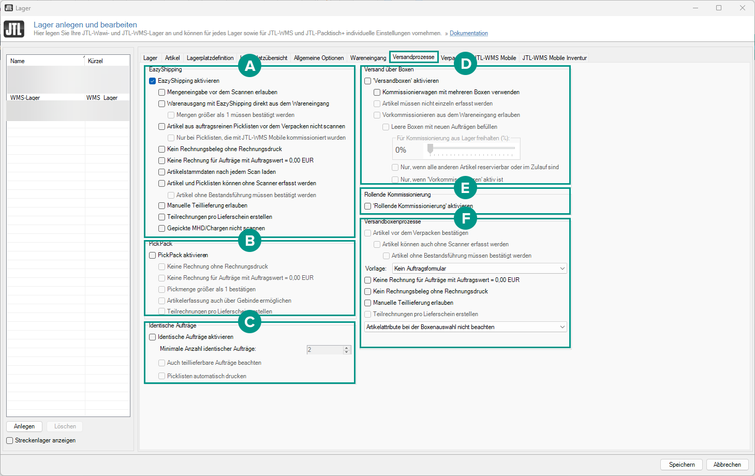Switch to the Lager tab
The height and width of the screenshot is (476, 755).
pyautogui.click(x=150, y=58)
